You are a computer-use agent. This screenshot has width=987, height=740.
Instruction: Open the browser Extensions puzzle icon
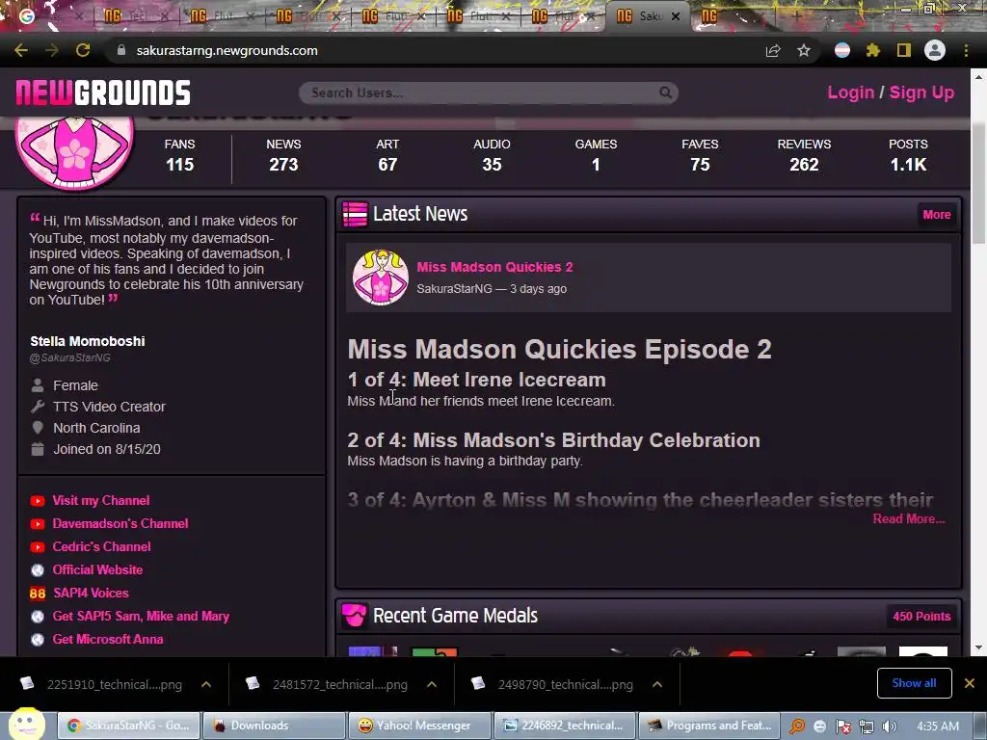click(x=872, y=50)
